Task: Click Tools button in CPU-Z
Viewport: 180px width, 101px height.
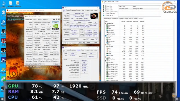Action: coord(80,43)
